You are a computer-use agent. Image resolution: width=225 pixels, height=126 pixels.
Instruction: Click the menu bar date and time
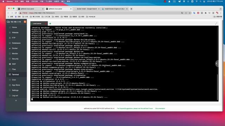(x=215, y=1)
